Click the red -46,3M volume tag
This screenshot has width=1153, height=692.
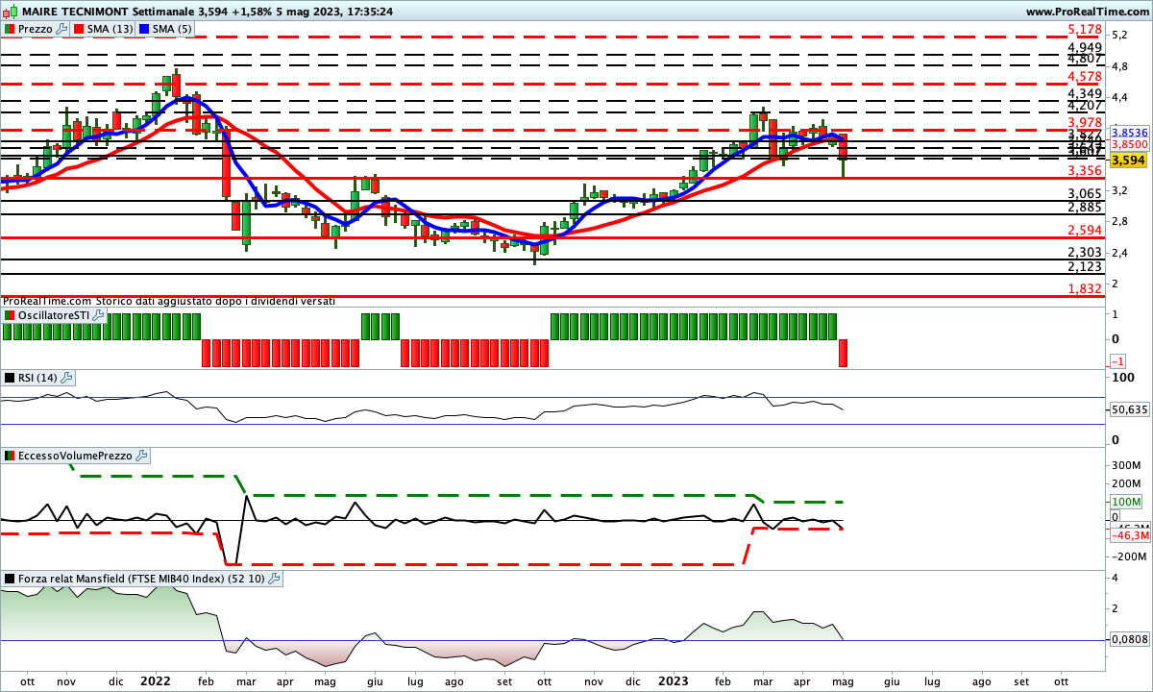coord(1131,536)
